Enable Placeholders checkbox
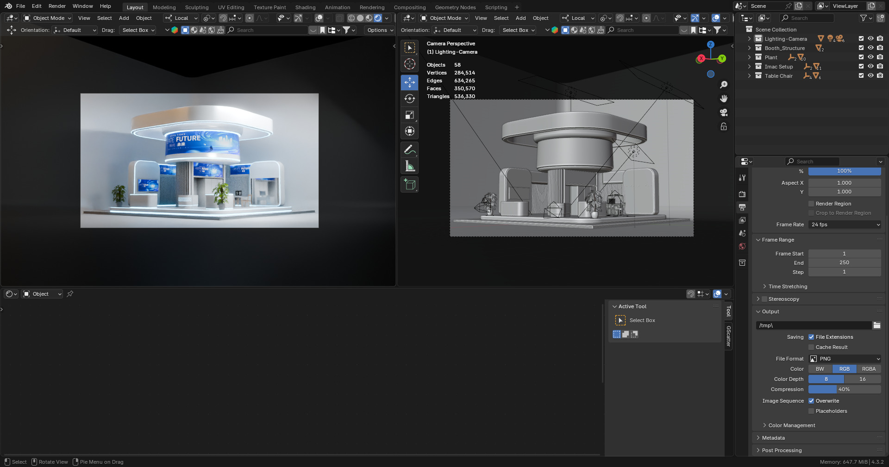This screenshot has height=467, width=889. (811, 411)
